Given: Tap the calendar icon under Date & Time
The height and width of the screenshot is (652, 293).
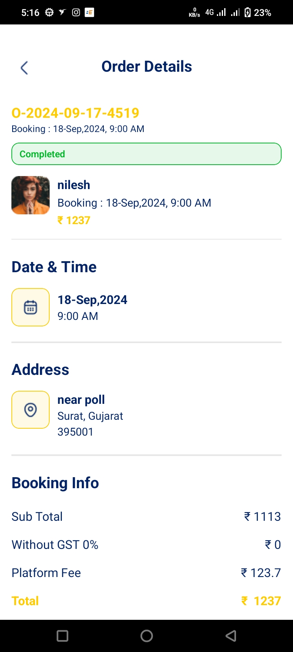Looking at the screenshot, I should 31,307.
